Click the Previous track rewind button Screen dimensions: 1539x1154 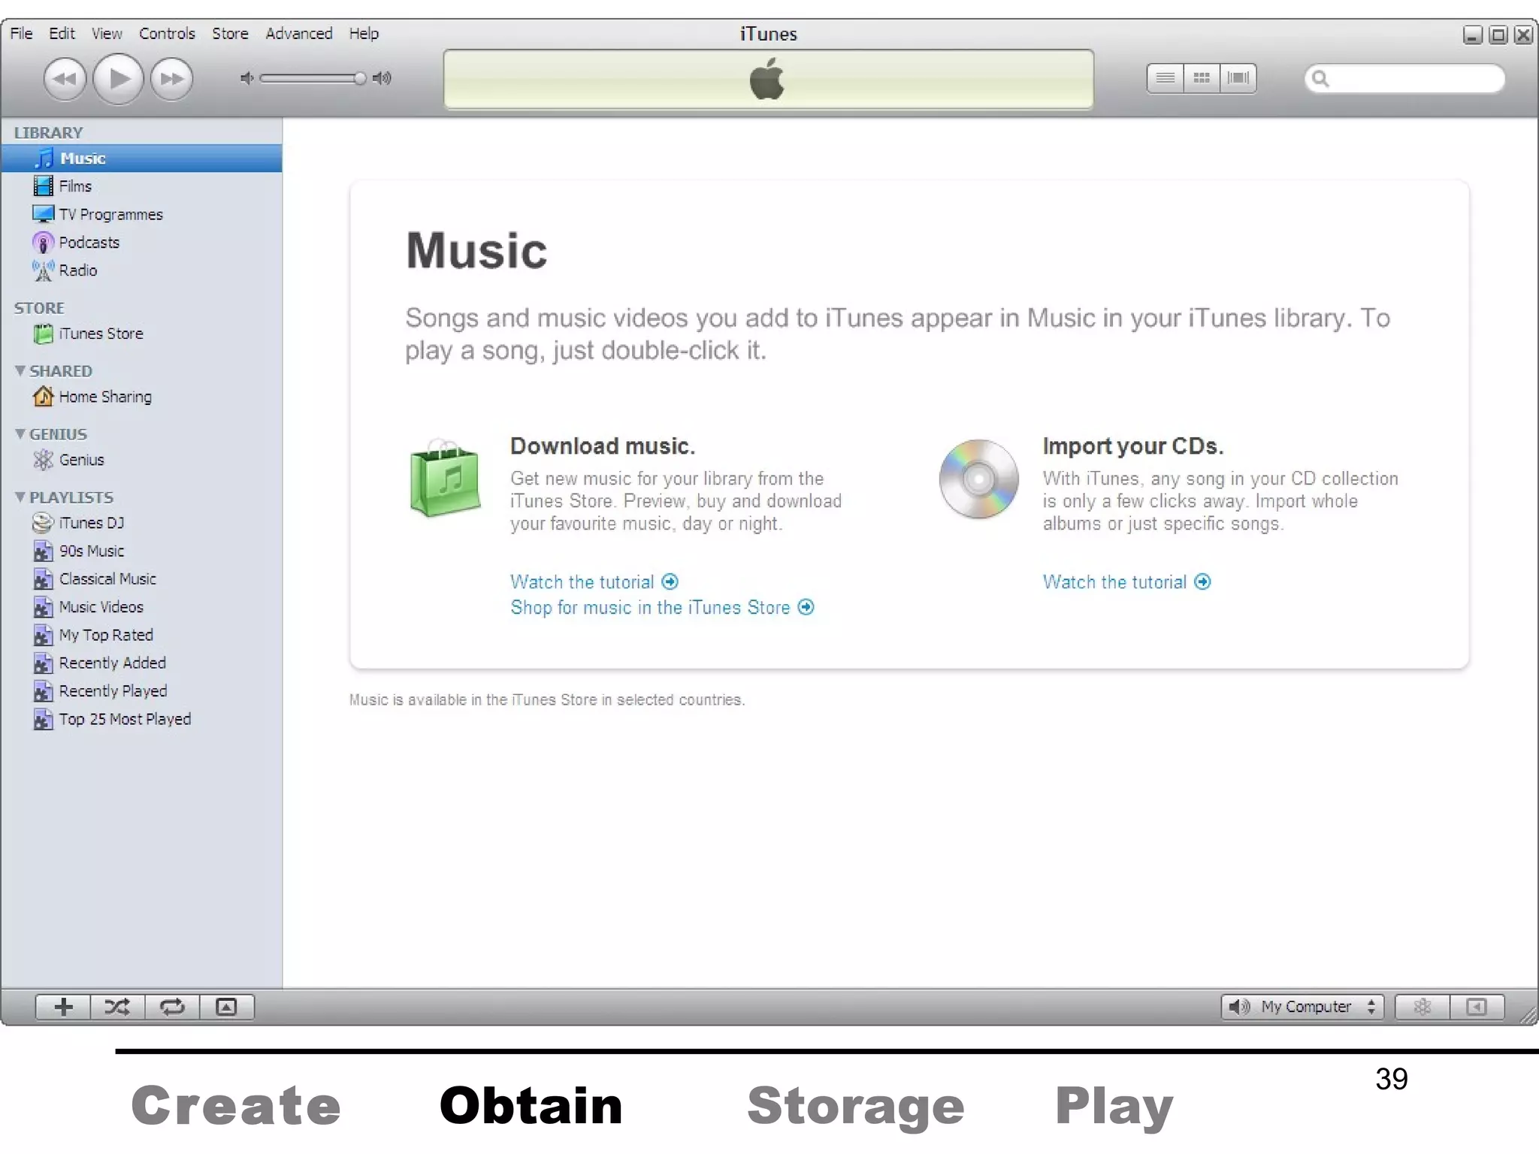click(x=65, y=78)
